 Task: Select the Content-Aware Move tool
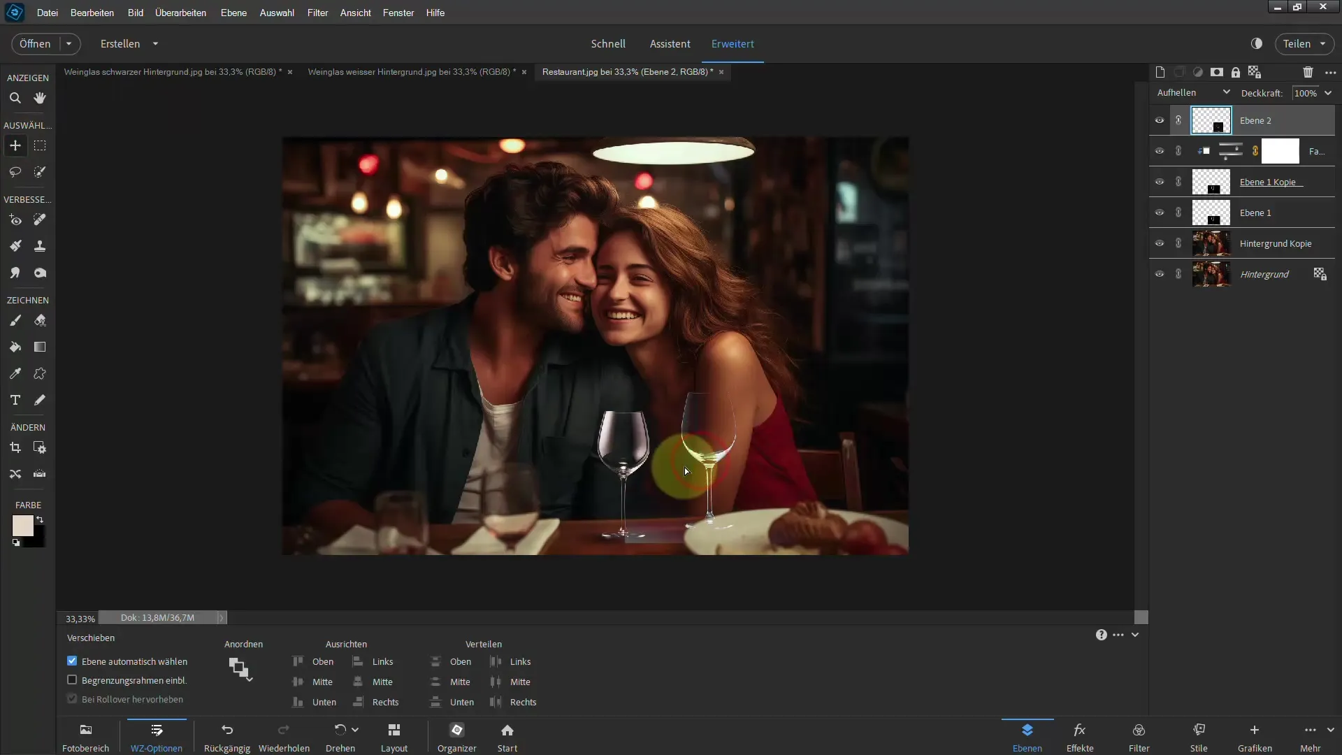[15, 474]
